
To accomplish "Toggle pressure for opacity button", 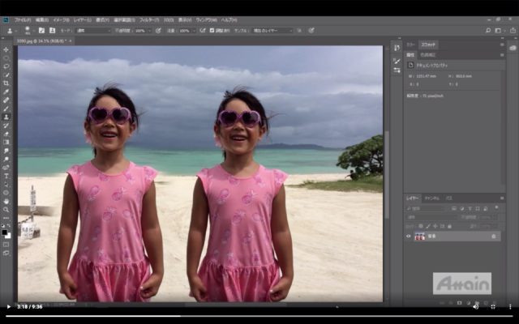I will pyautogui.click(x=158, y=31).
